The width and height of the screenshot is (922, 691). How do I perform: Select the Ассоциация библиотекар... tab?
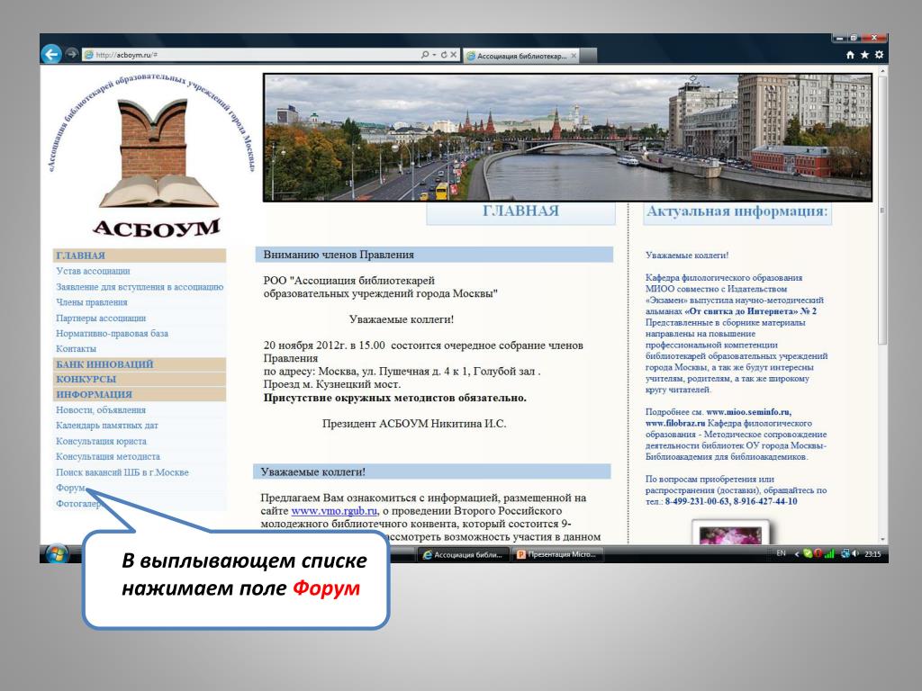point(521,56)
